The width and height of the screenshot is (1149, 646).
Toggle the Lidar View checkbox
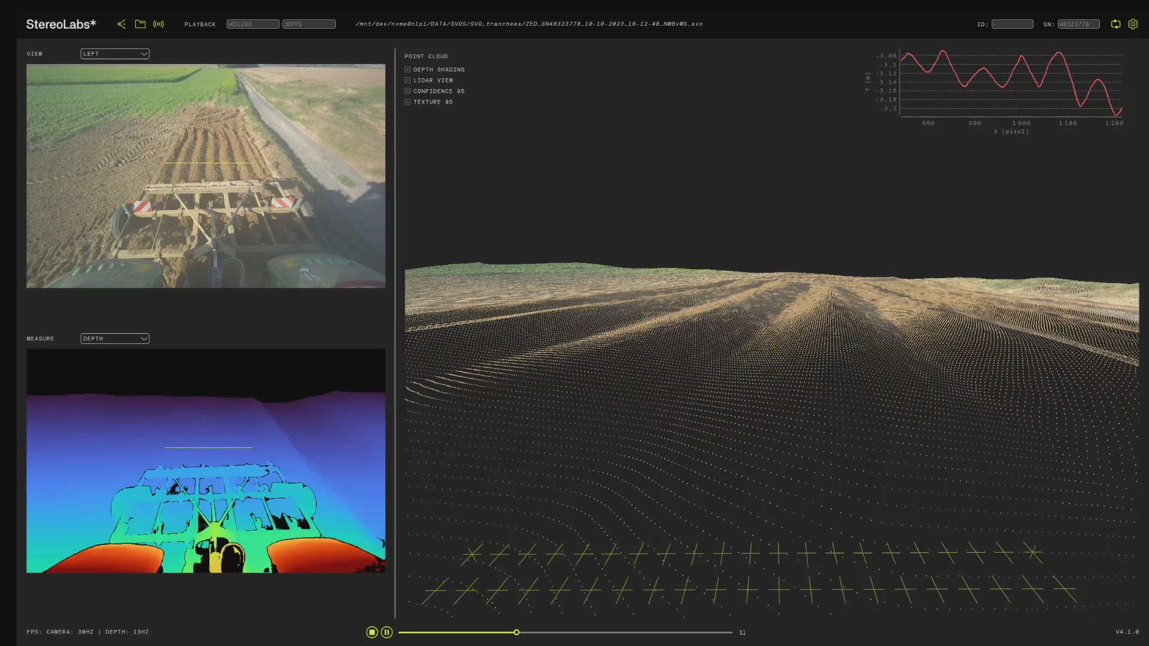[408, 80]
